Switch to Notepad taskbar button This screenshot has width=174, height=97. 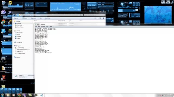[x=42, y=95]
